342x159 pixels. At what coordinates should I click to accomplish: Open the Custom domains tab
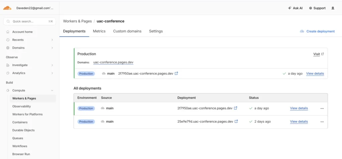127,31
